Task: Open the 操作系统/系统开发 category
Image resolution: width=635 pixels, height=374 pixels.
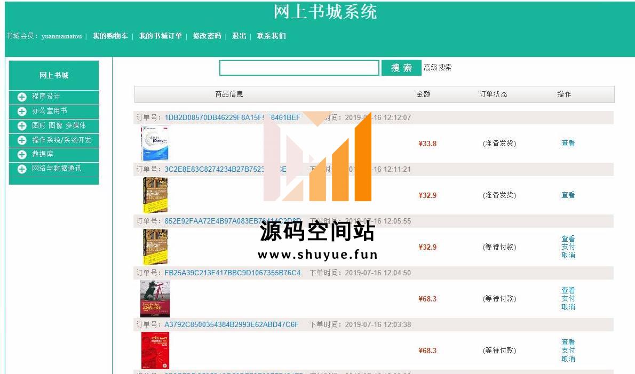Action: point(61,140)
